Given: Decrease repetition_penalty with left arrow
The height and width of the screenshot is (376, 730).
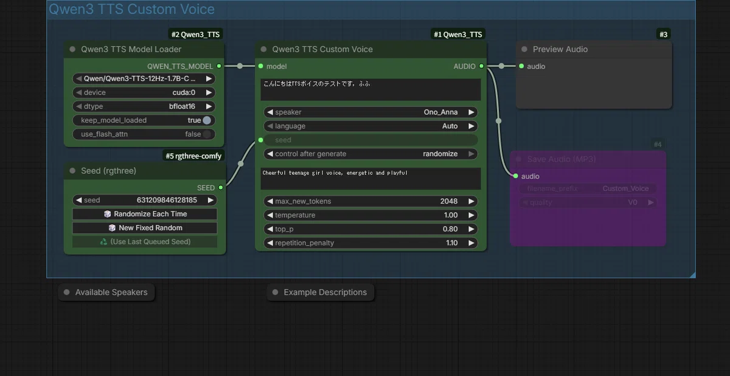Looking at the screenshot, I should [269, 243].
